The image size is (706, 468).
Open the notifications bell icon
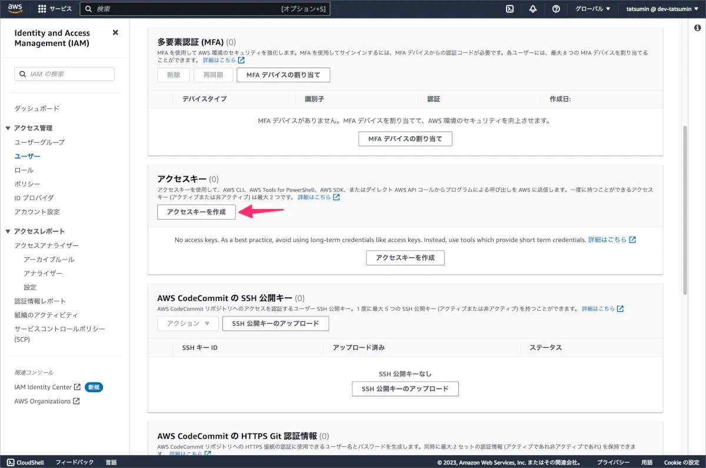tap(533, 9)
